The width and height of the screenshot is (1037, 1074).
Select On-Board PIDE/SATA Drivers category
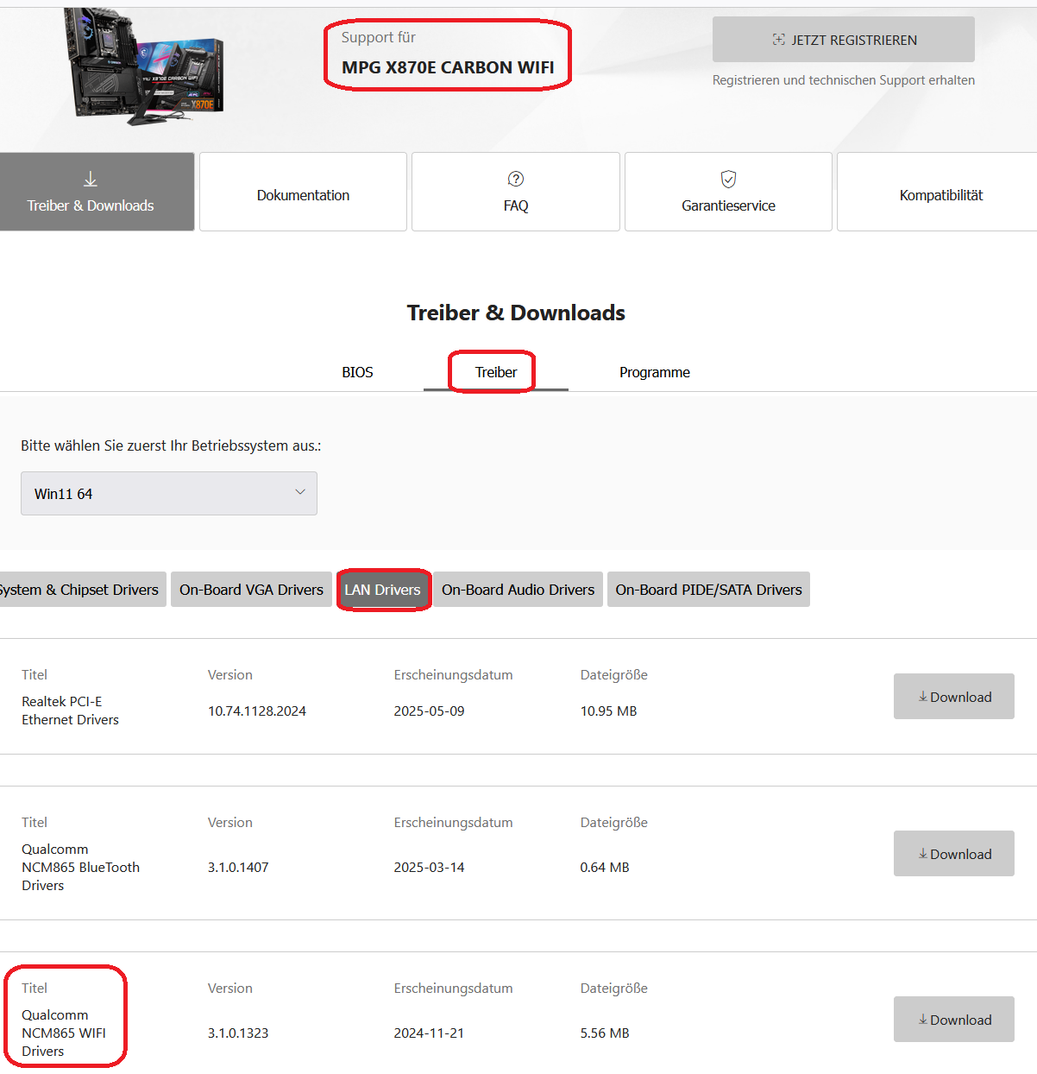(x=708, y=590)
